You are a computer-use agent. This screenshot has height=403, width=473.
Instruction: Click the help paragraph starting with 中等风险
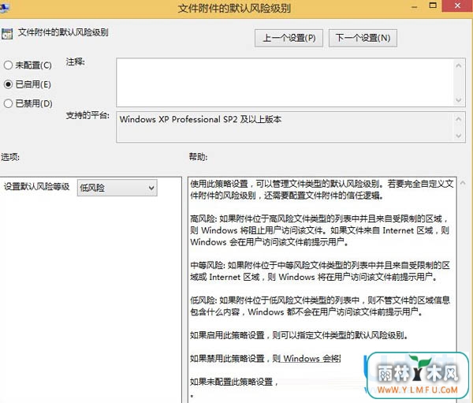pos(320,271)
